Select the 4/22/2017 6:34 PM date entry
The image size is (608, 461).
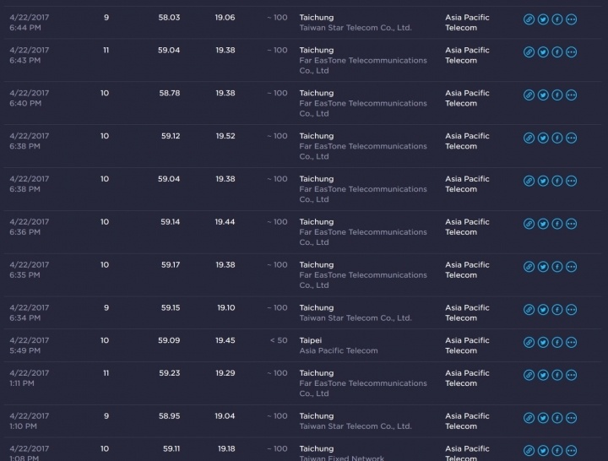[x=29, y=313]
